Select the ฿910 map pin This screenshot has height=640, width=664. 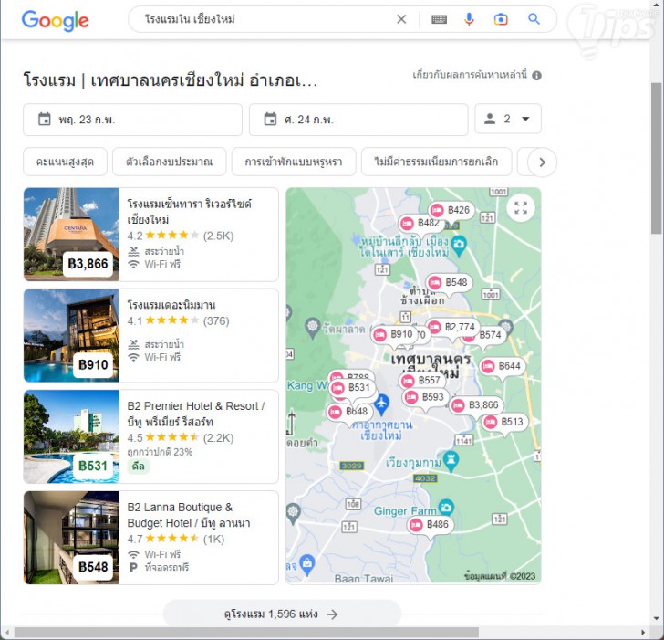click(394, 334)
